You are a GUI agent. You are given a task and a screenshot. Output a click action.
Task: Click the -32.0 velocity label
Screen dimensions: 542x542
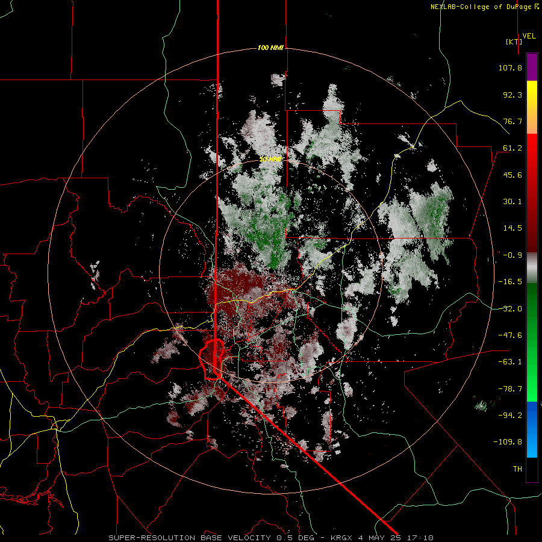pos(510,309)
